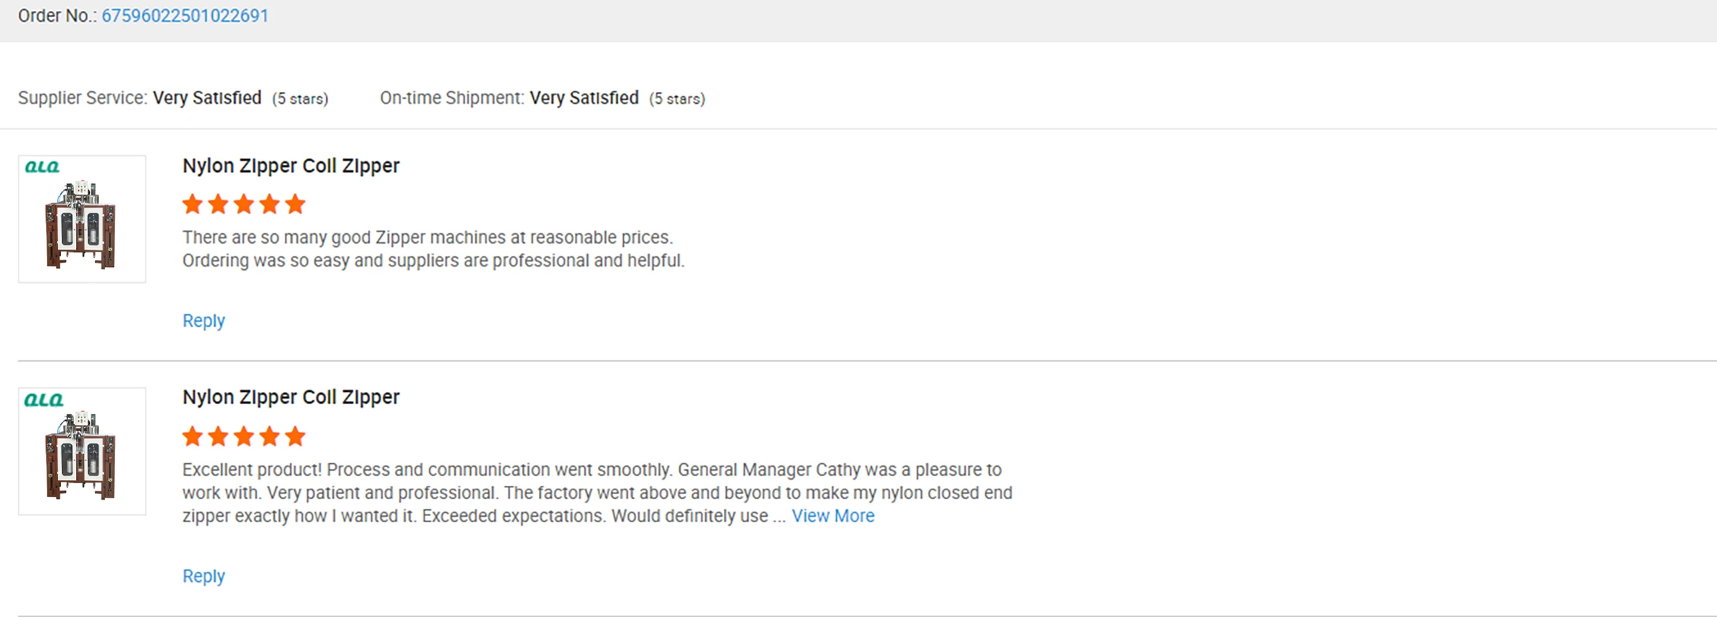Open Nylon Zipper Coil Zipper title above reasonable prices review
The width and height of the screenshot is (1717, 617).
click(x=291, y=166)
